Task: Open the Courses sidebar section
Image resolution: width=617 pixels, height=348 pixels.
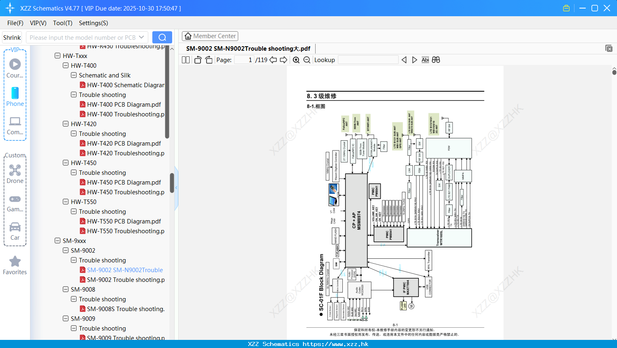Action: click(15, 69)
